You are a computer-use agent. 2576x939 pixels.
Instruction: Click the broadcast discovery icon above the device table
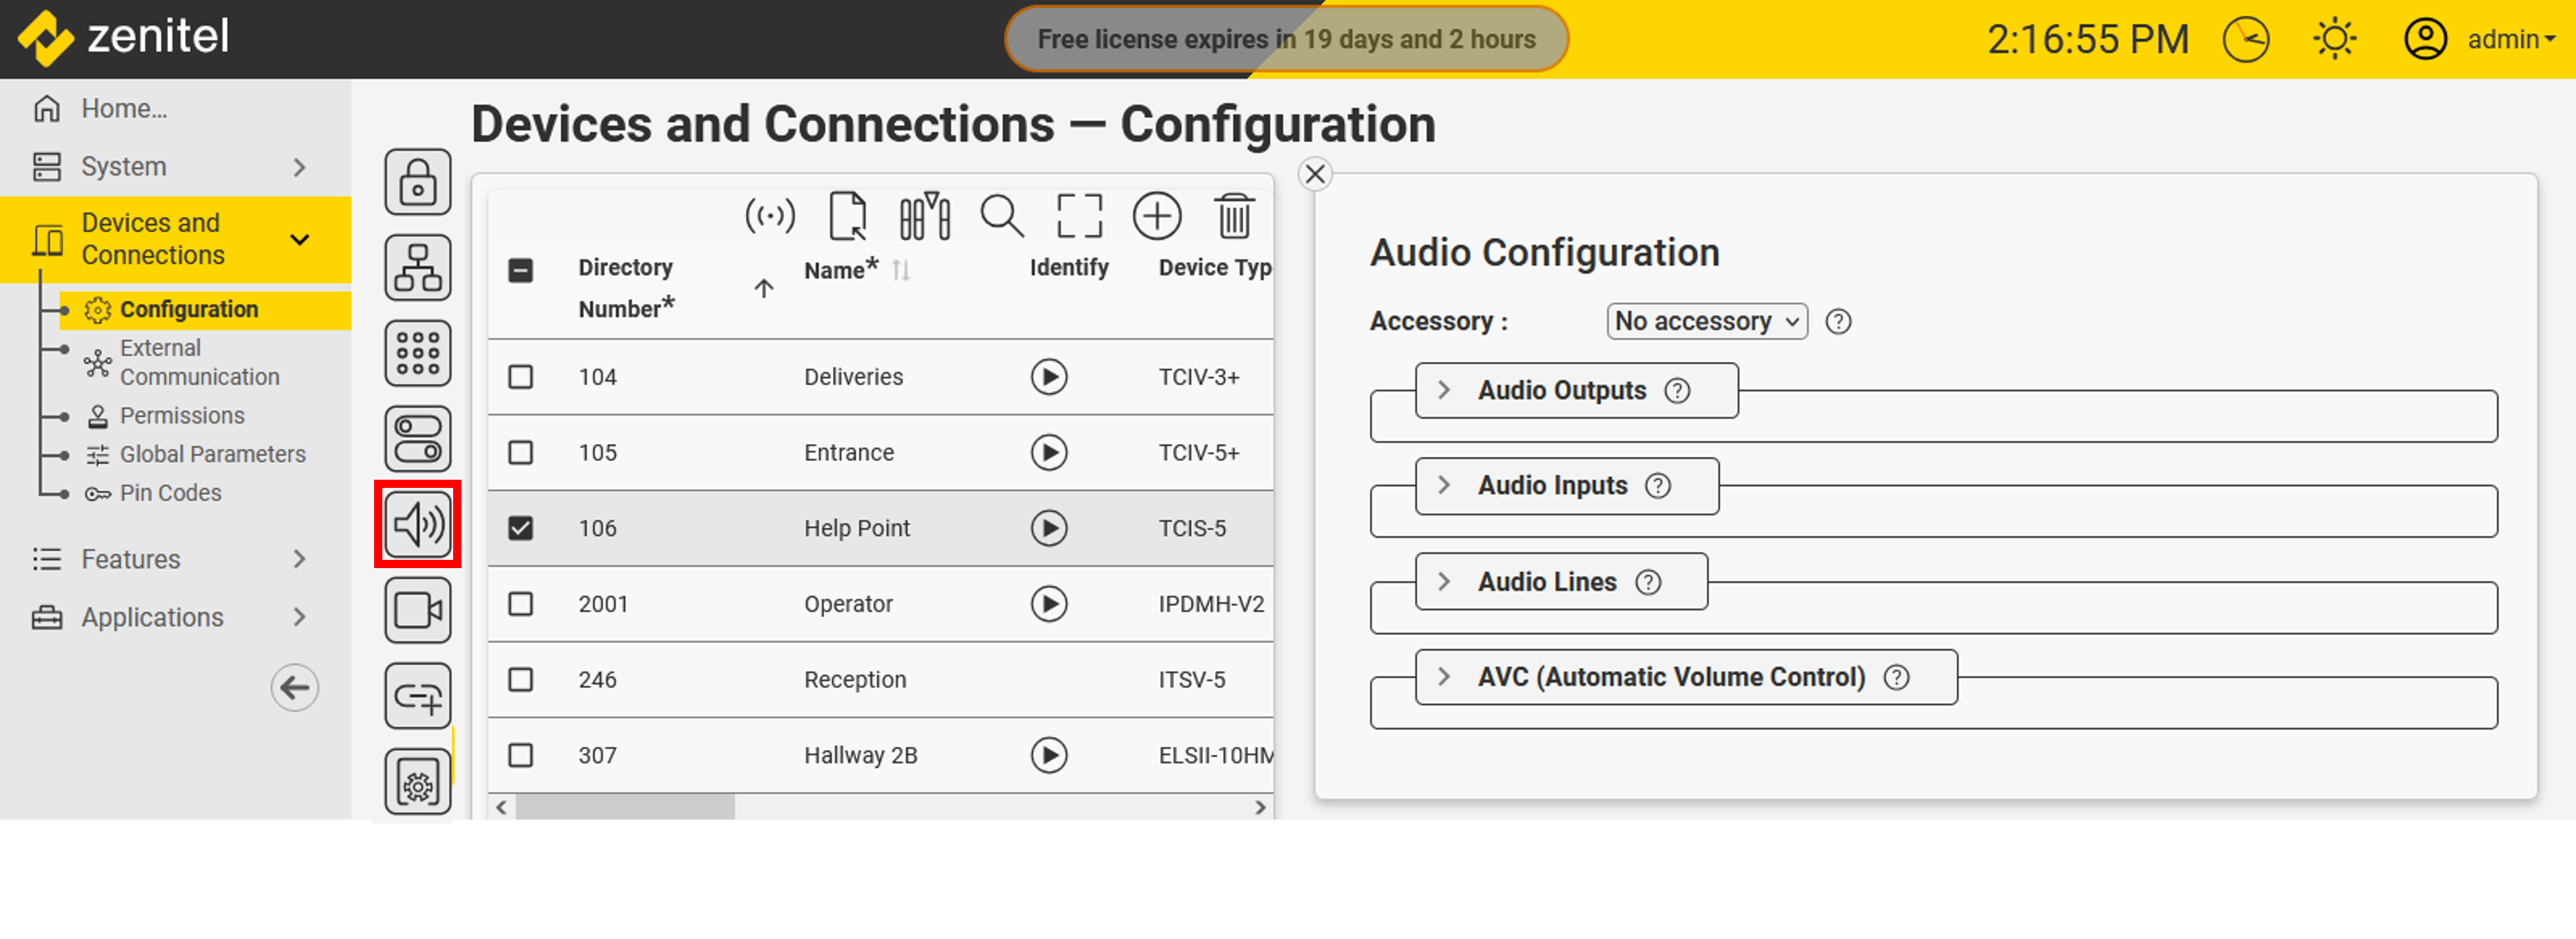click(x=770, y=216)
